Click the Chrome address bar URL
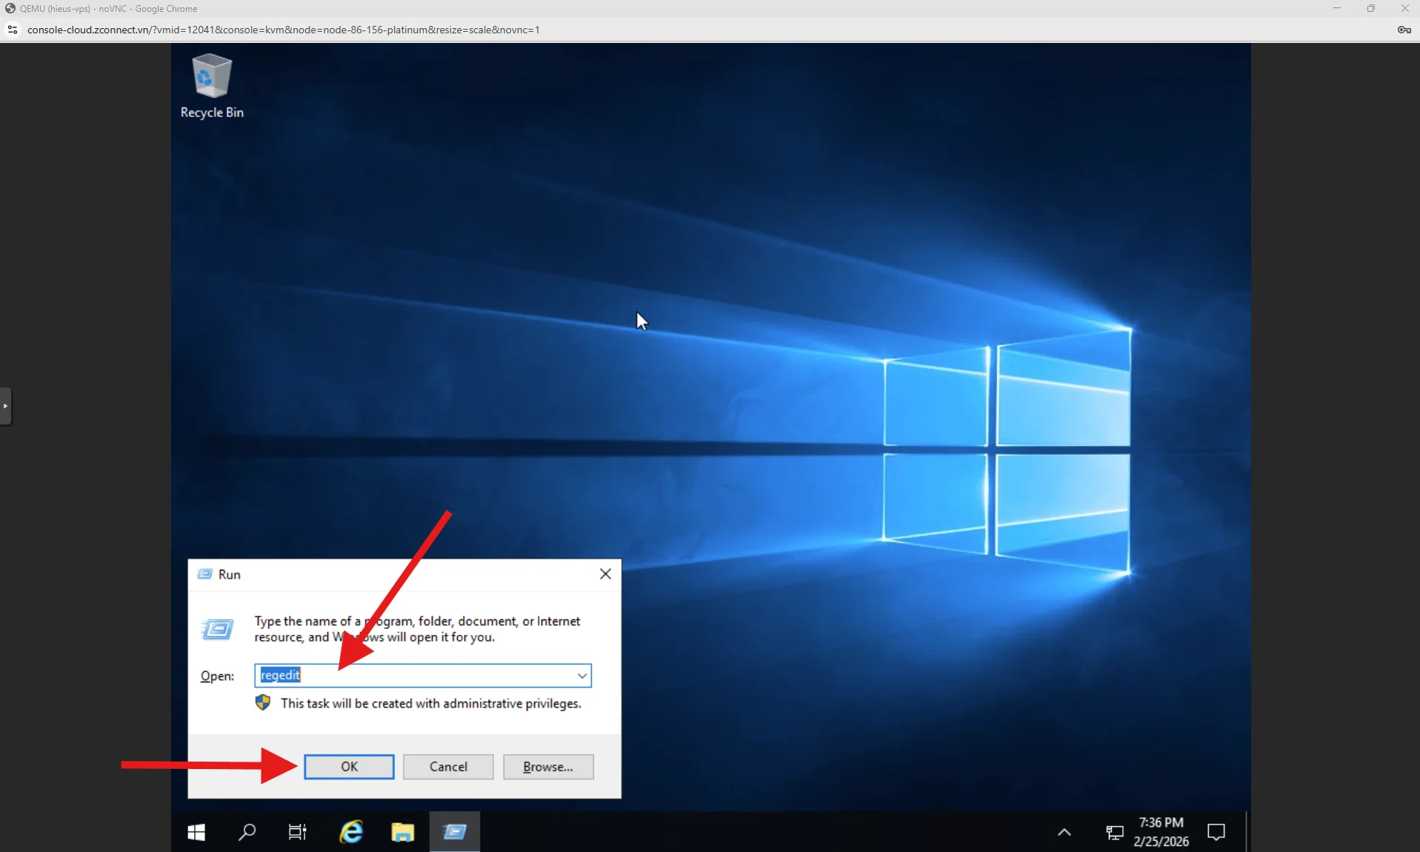Image resolution: width=1420 pixels, height=852 pixels. click(x=284, y=30)
